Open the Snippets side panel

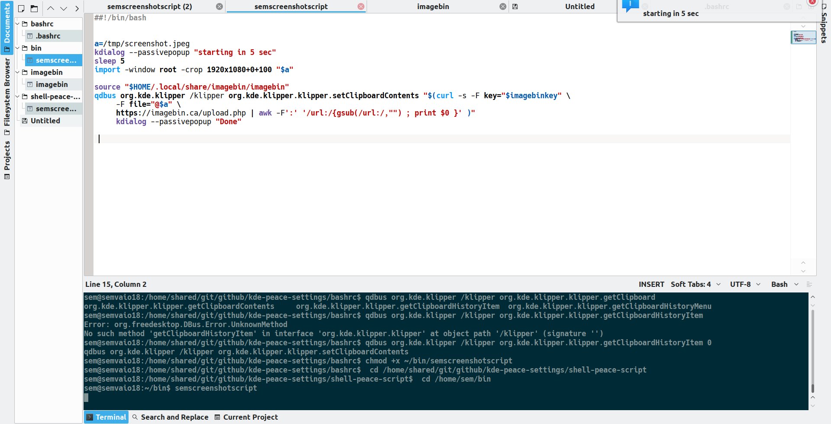point(824,24)
